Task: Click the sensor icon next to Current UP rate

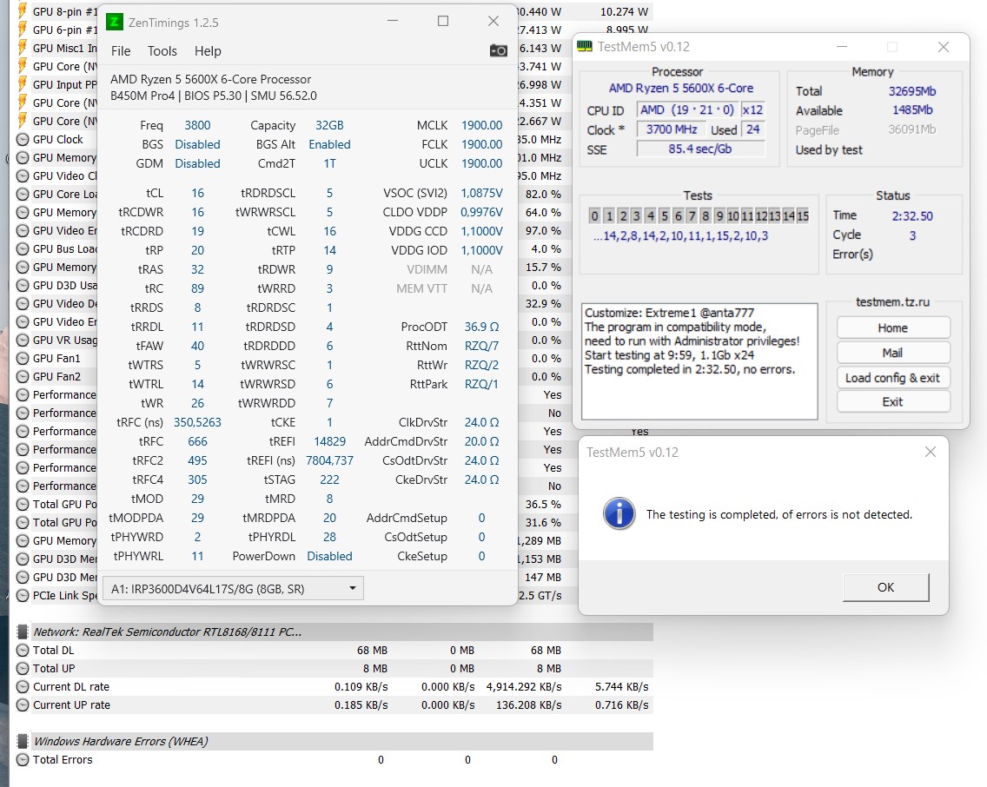Action: (x=23, y=704)
